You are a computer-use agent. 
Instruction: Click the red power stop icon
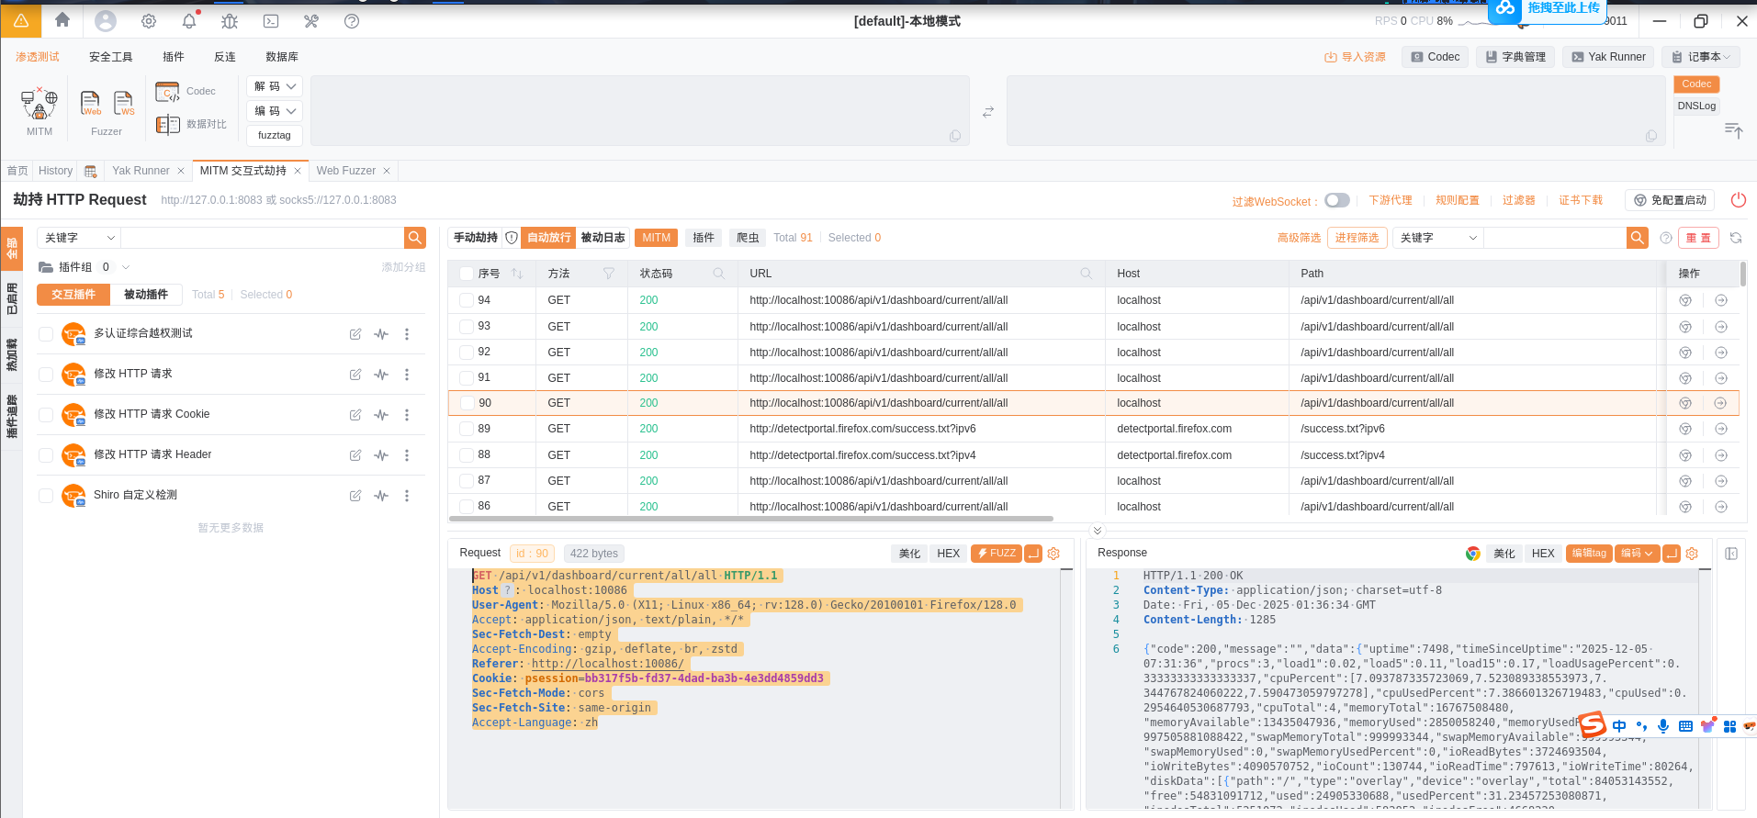click(x=1738, y=200)
